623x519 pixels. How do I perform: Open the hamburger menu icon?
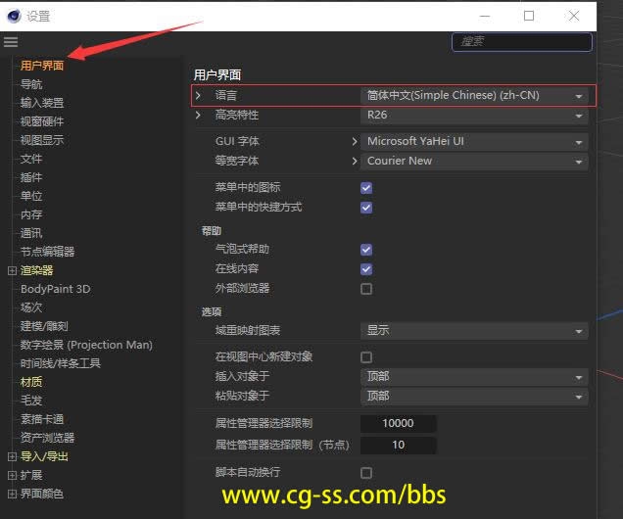(x=11, y=42)
